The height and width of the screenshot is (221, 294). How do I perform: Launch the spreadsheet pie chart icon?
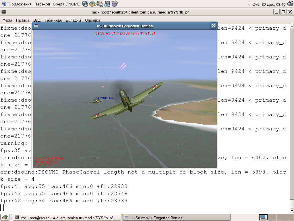point(115,4)
